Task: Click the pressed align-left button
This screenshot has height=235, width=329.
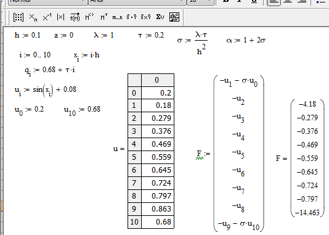Action: (x=274, y=2)
